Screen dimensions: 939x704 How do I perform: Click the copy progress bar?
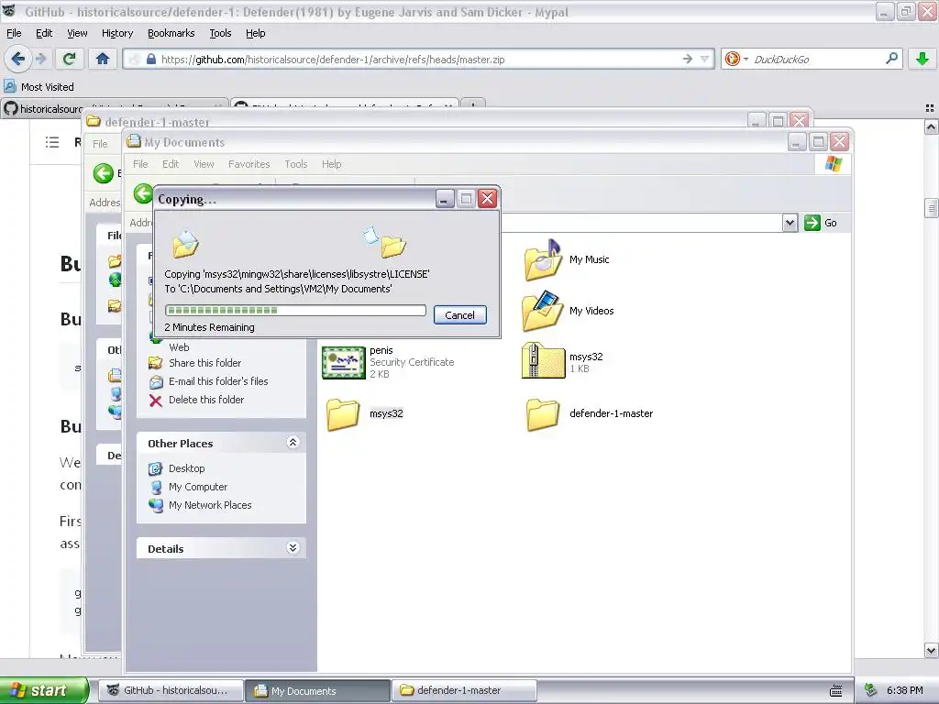click(x=295, y=310)
